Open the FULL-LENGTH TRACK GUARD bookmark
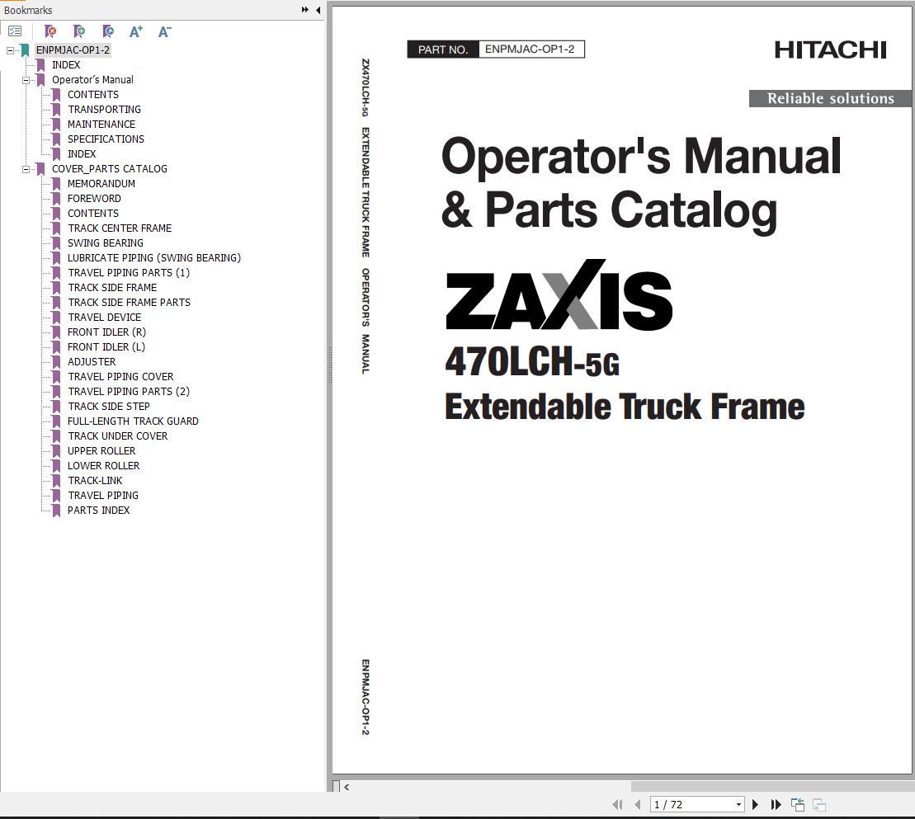 [133, 421]
